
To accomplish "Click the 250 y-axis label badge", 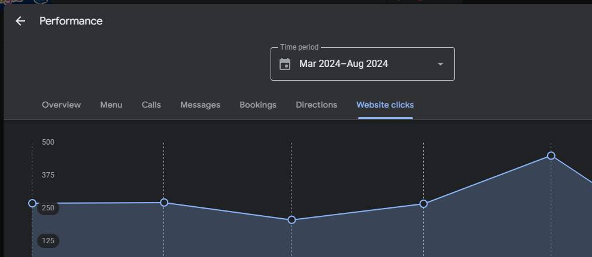I will (48, 208).
